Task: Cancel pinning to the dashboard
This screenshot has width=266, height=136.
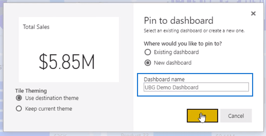Action: (236, 116)
